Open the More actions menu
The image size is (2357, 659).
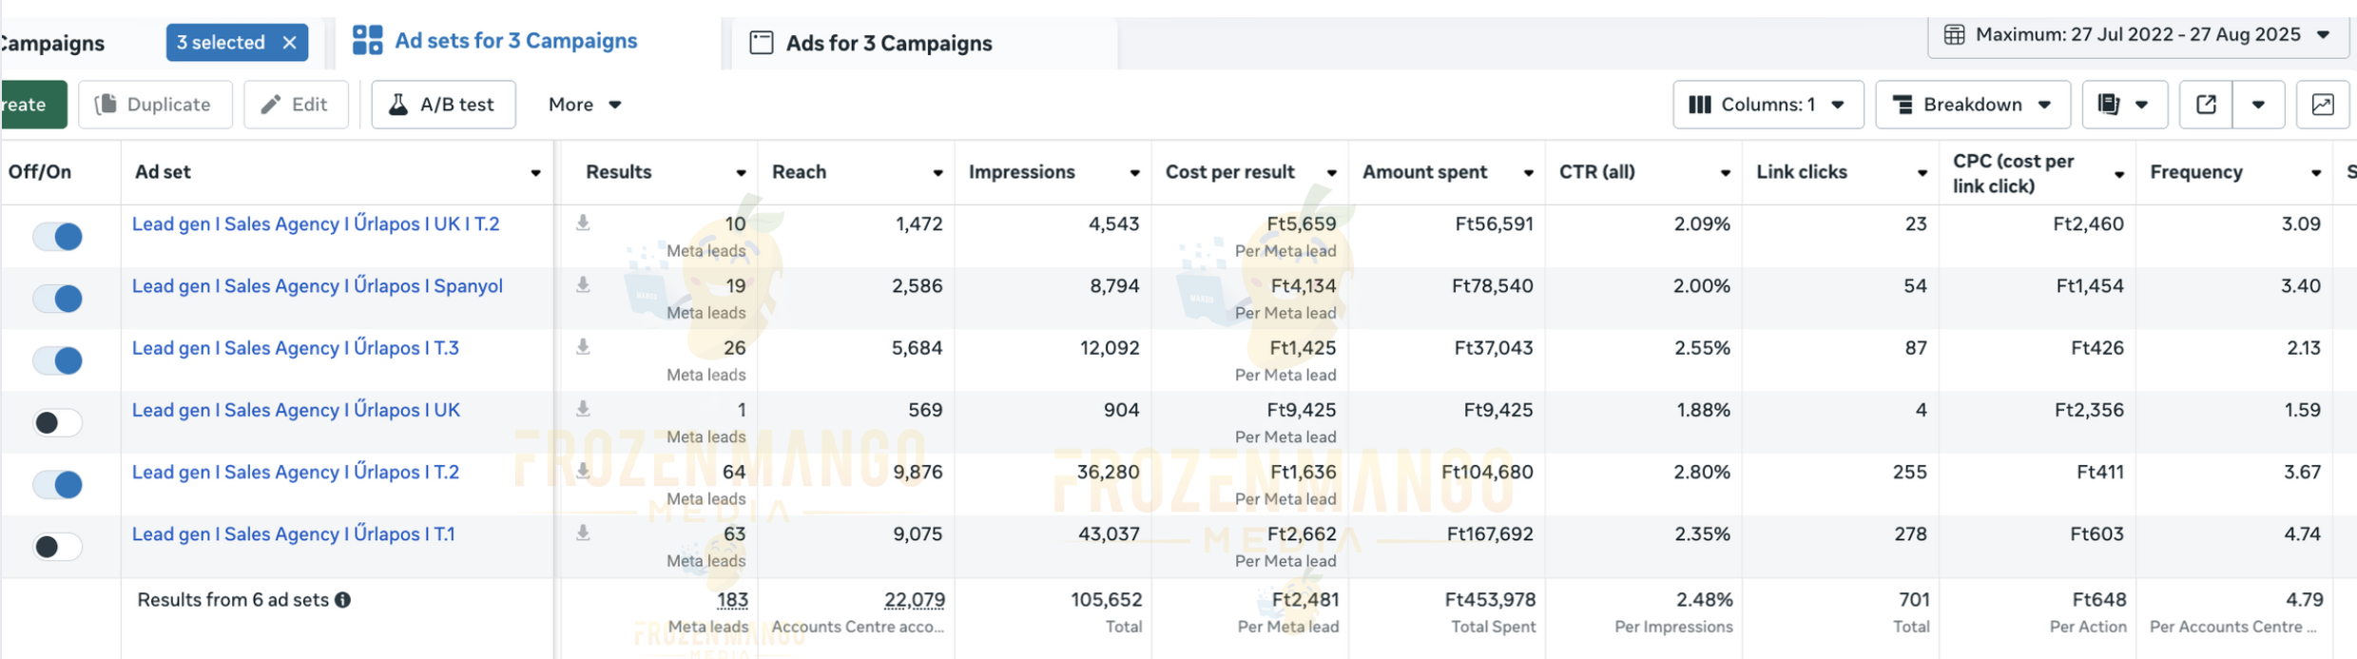(584, 105)
